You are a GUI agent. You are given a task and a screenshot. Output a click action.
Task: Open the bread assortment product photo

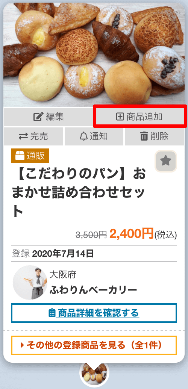coord(94,55)
